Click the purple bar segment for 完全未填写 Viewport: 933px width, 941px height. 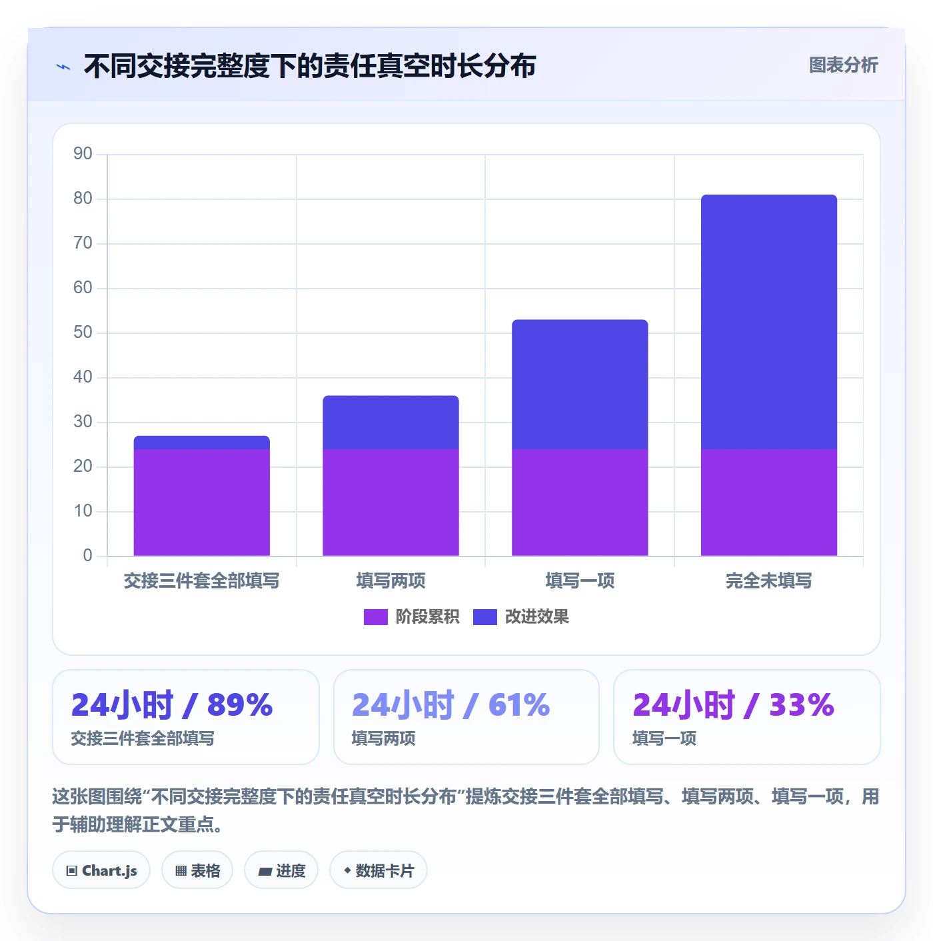click(x=769, y=502)
